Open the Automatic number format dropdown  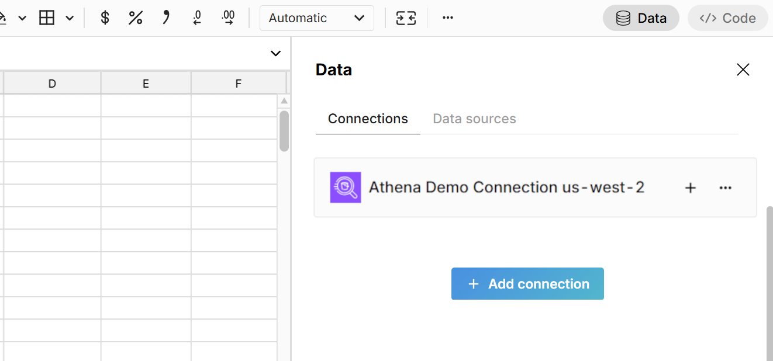pos(316,18)
